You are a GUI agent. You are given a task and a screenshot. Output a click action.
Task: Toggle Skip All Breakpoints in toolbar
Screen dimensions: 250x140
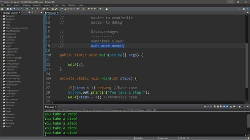tap(18, 9)
